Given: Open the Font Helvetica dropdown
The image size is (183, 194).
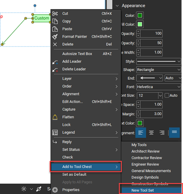Looking at the screenshot, I should tap(159, 87).
